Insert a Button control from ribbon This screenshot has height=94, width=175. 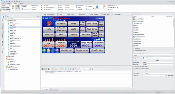coord(46,6)
